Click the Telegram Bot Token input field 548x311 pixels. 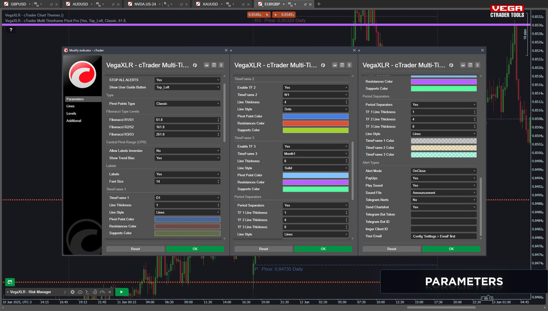click(444, 214)
